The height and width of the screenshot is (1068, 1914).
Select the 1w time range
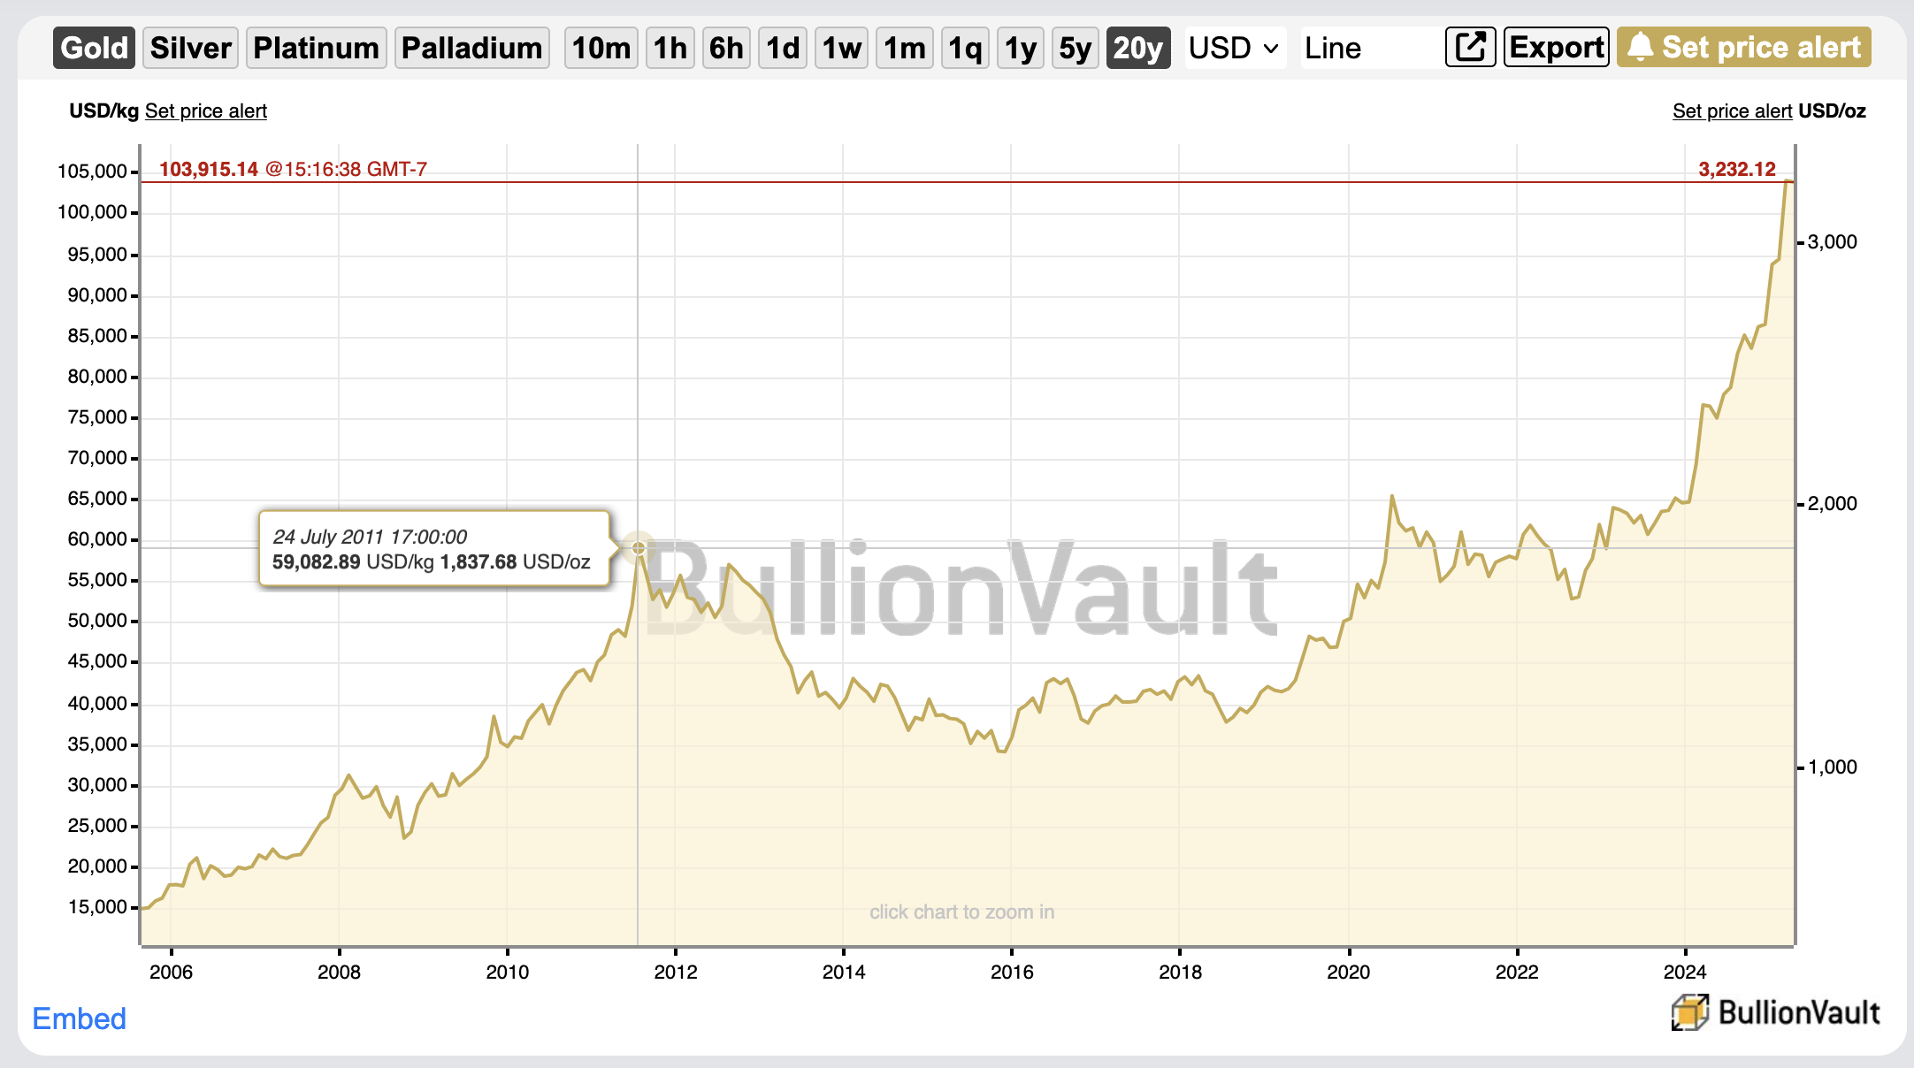pyautogui.click(x=841, y=48)
